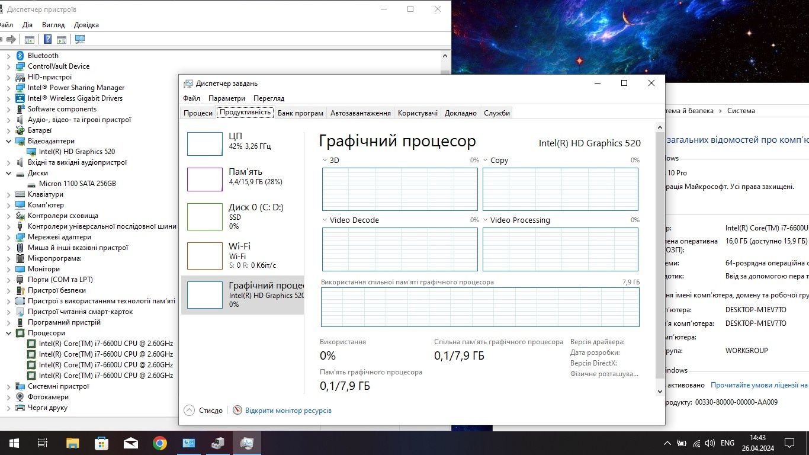The height and width of the screenshot is (455, 809).
Task: Click the Система breadcrumb in System window
Action: (741, 111)
